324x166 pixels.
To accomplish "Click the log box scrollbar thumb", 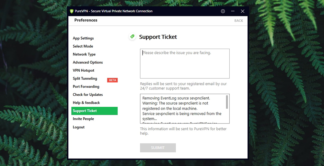I will [x=227, y=102].
